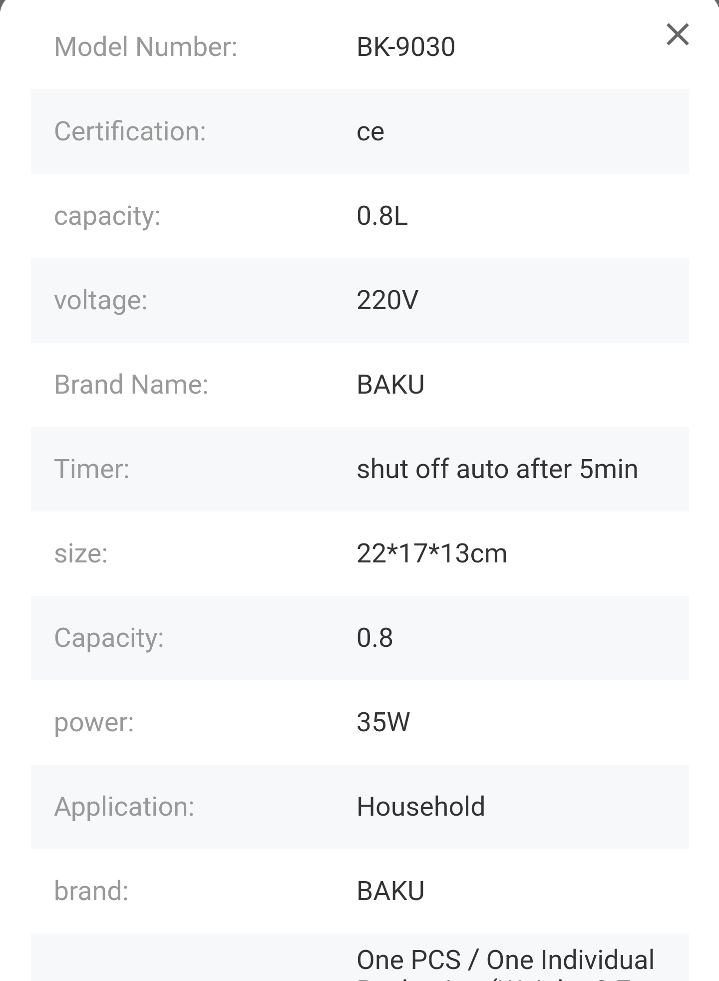Tap the shut off auto after 5min text
Image resolution: width=719 pixels, height=981 pixels.
497,469
